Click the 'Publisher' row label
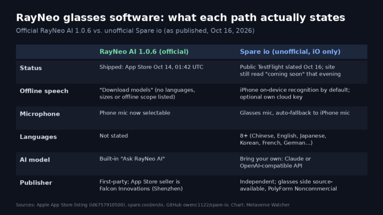383x215 pixels. (x=36, y=183)
